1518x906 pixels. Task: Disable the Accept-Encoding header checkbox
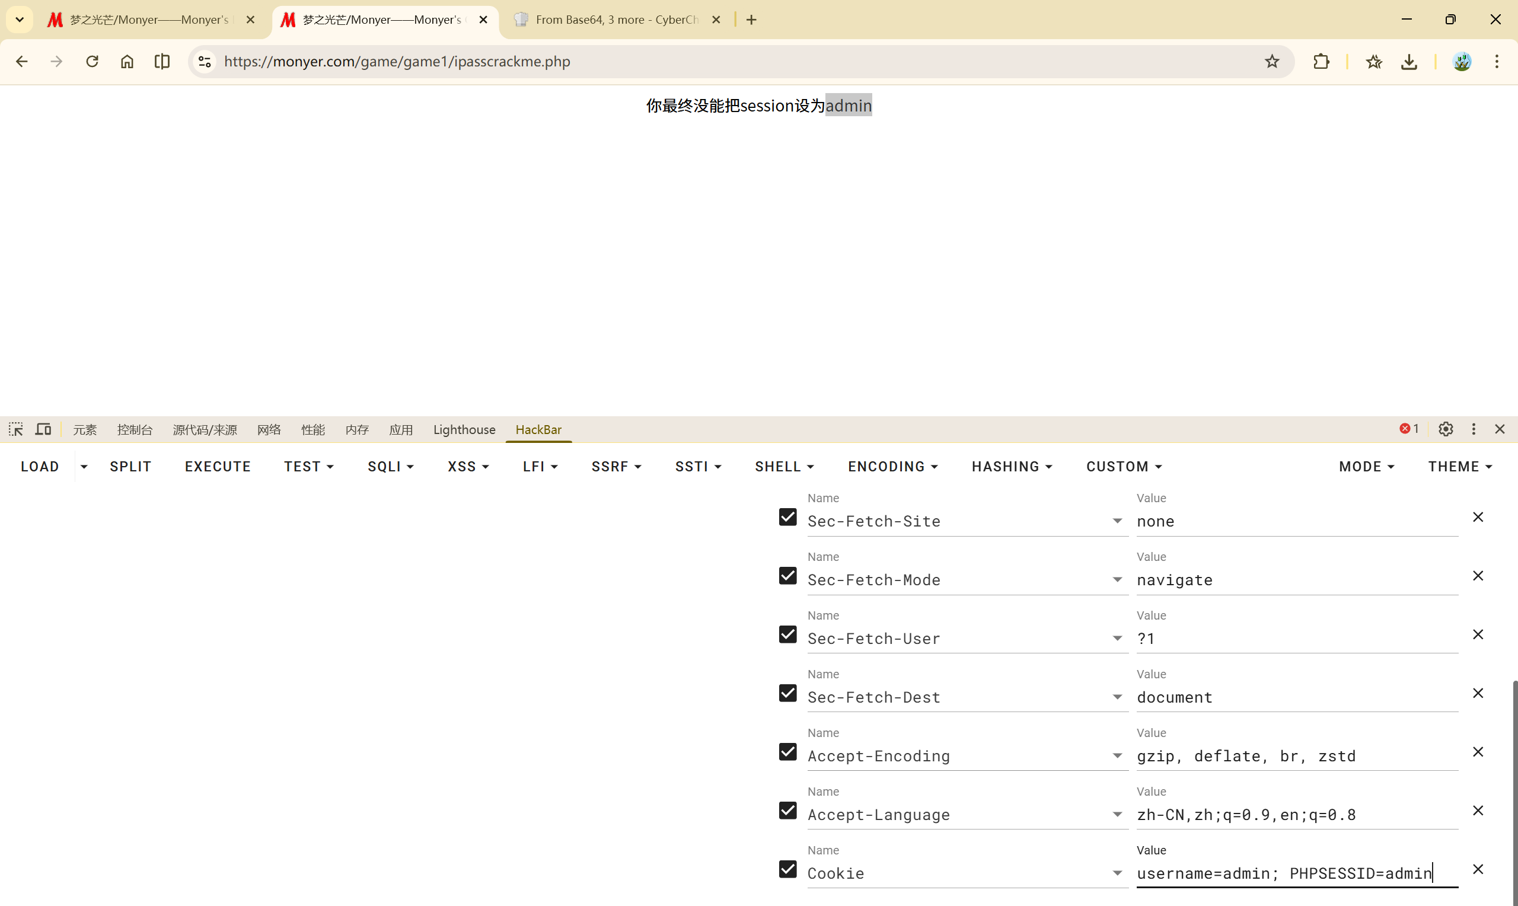pos(787,751)
